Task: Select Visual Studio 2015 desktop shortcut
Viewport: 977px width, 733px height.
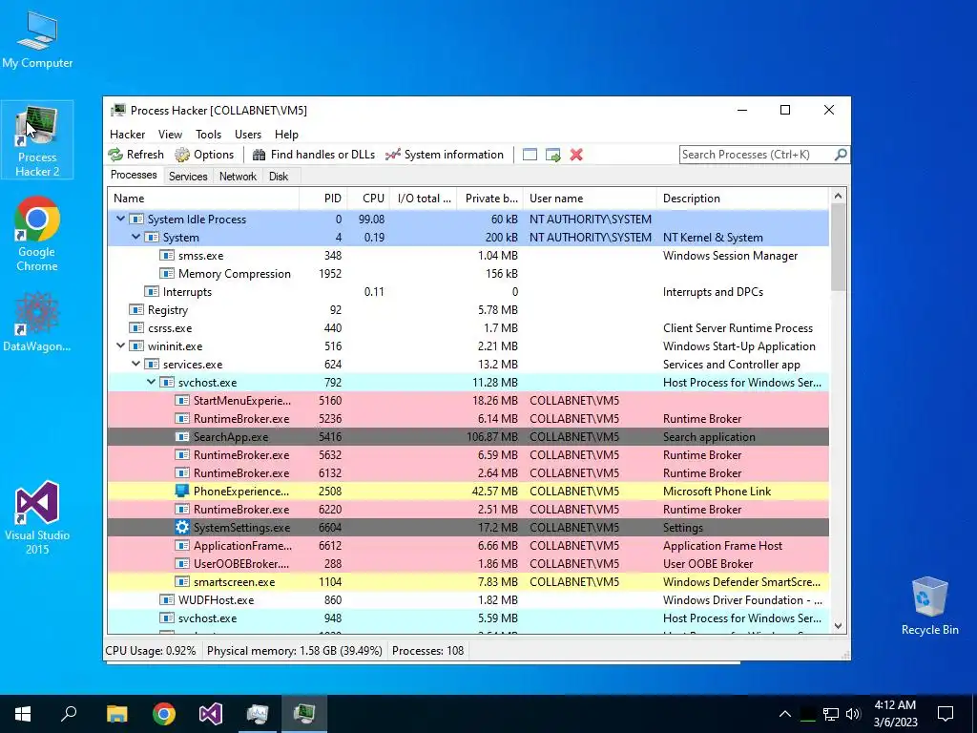Action: tap(37, 518)
